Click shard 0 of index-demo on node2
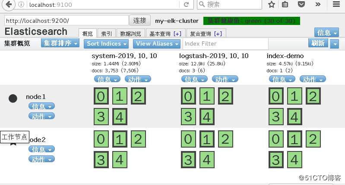This screenshot has width=345, height=185. click(x=276, y=139)
